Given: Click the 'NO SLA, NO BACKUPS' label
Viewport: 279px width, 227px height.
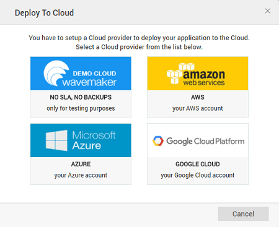Looking at the screenshot, I should 81,97.
